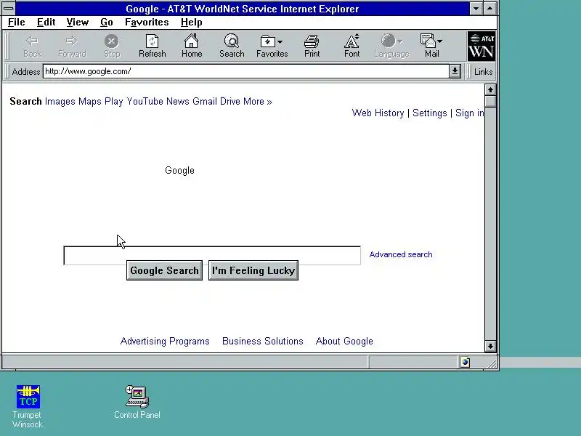Open the Business Solutions link
Screen dimensions: 581x436
coord(263,341)
